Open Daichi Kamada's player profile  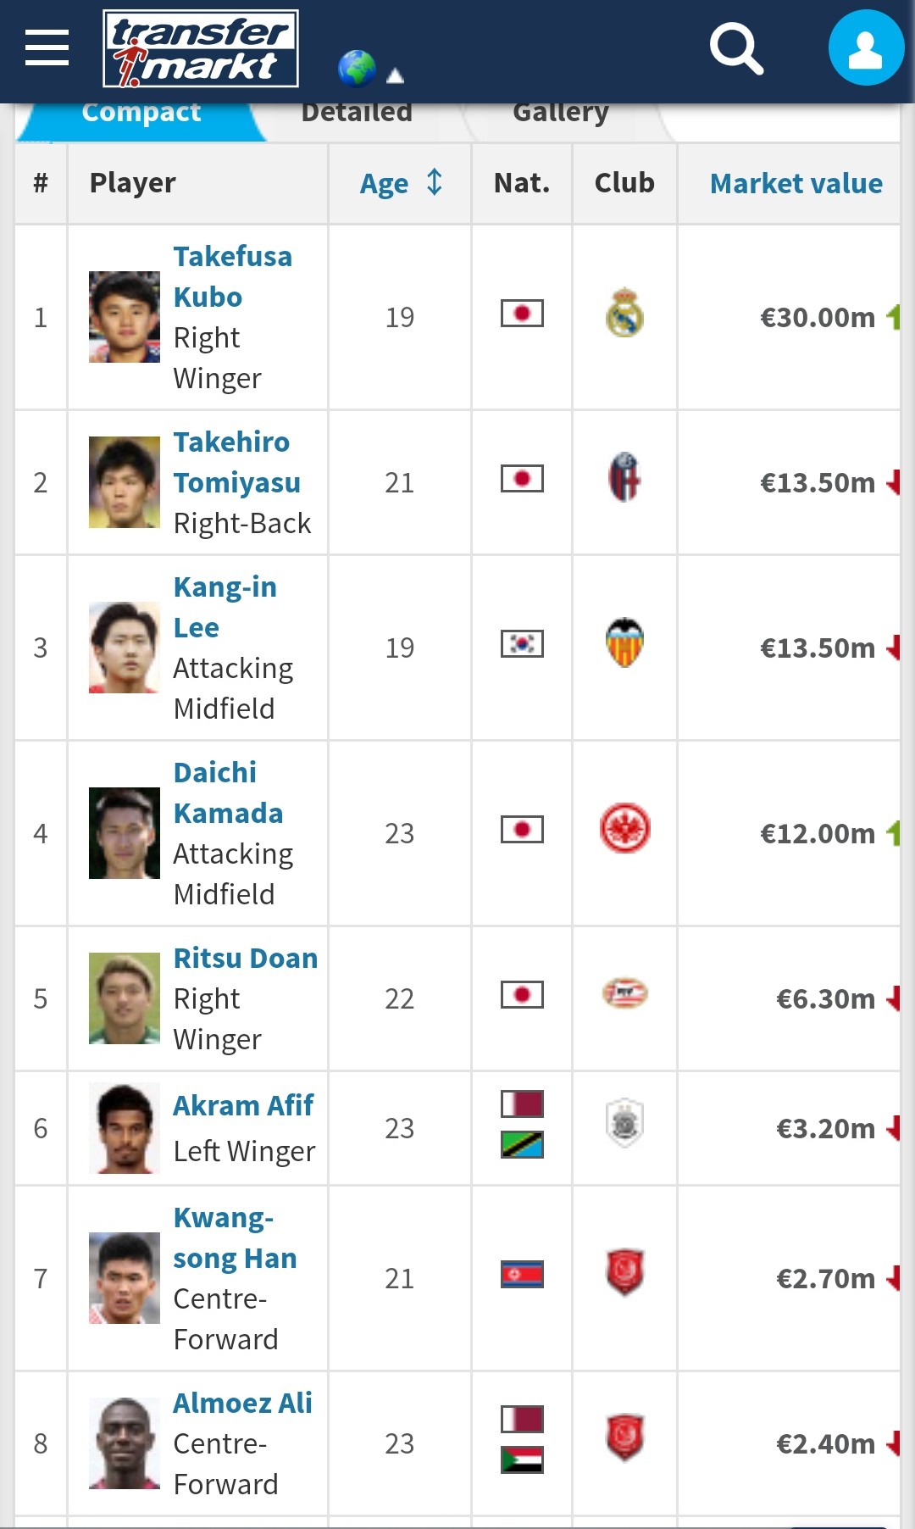coord(227,792)
